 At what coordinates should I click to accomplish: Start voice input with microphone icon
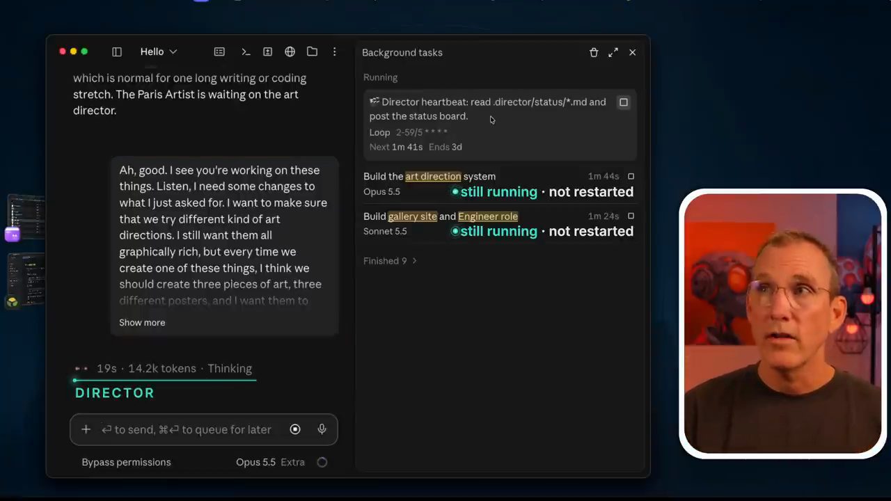point(322,429)
